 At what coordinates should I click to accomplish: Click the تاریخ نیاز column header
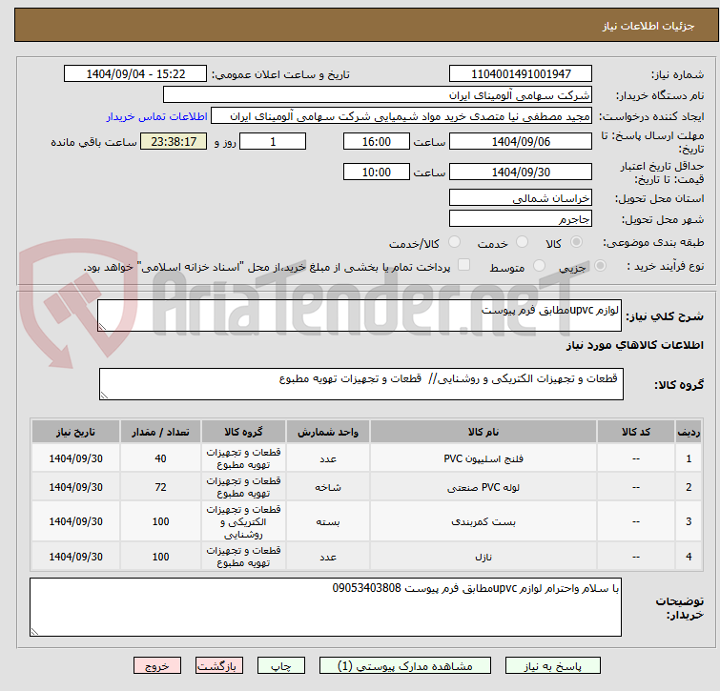click(75, 432)
